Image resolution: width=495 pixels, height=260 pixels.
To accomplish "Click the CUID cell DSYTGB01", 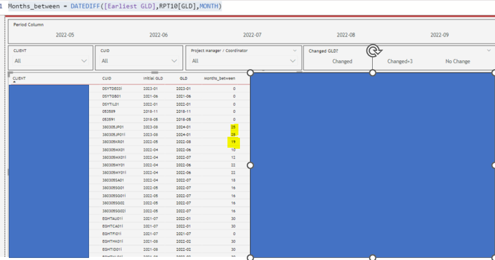I will (x=111, y=96).
